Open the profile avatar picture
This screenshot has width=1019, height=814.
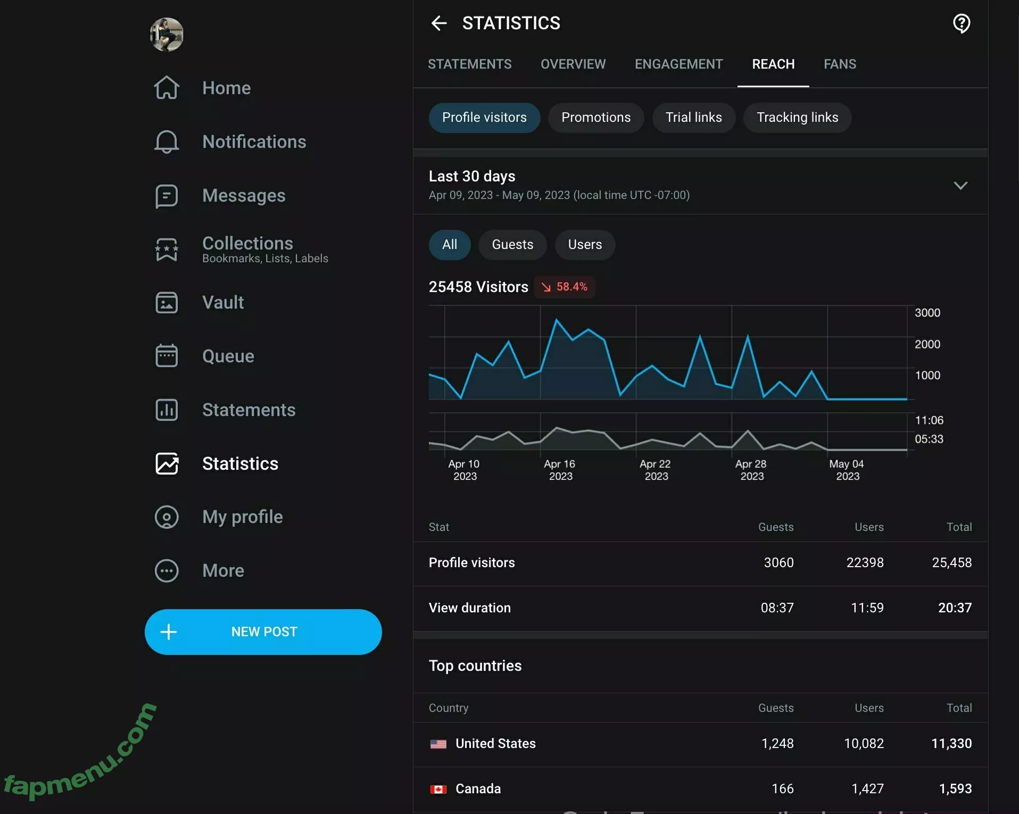(x=167, y=35)
